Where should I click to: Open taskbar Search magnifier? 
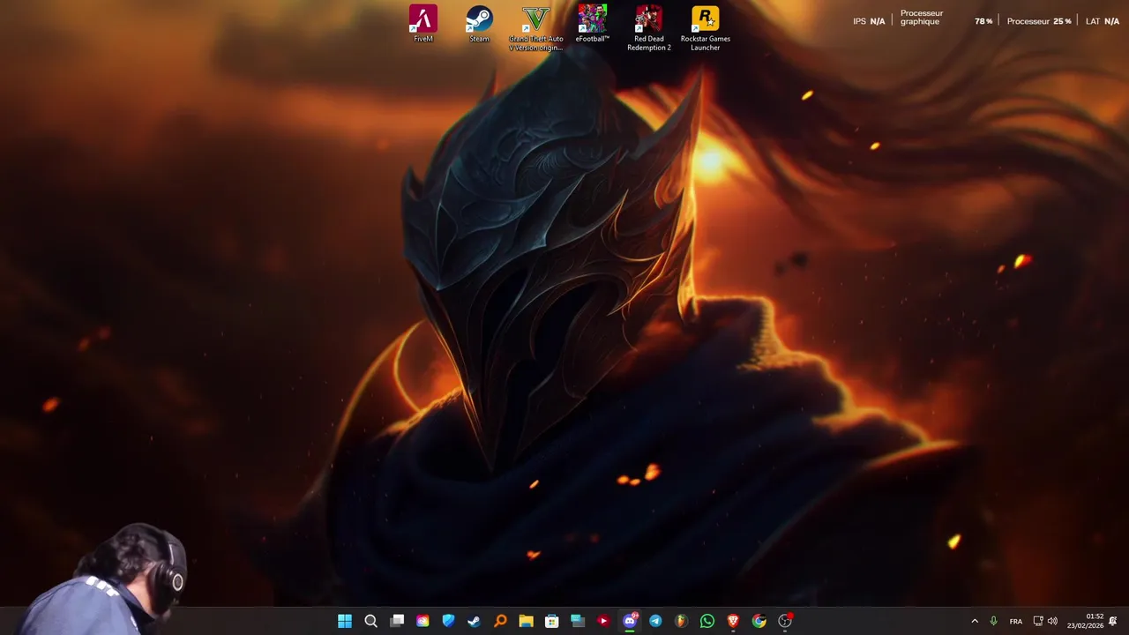pyautogui.click(x=370, y=621)
